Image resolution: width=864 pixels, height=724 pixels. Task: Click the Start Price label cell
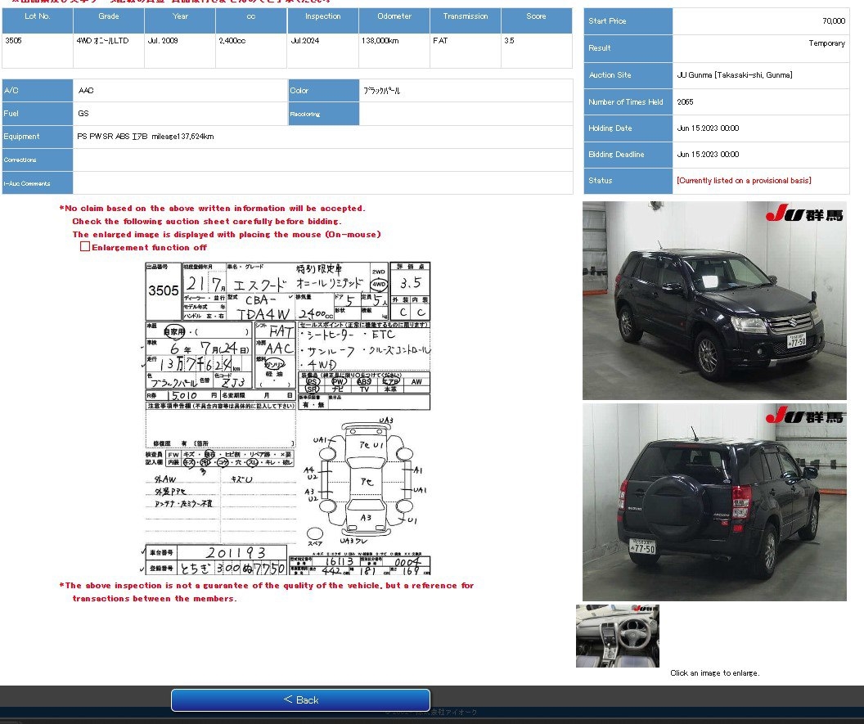(x=628, y=21)
